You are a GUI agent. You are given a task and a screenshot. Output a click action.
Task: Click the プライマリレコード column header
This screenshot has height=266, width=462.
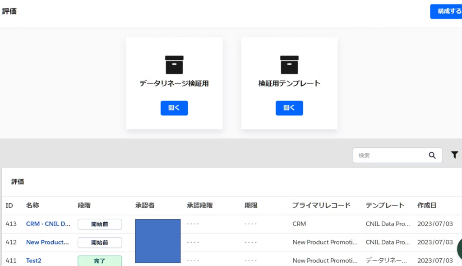tap(321, 206)
